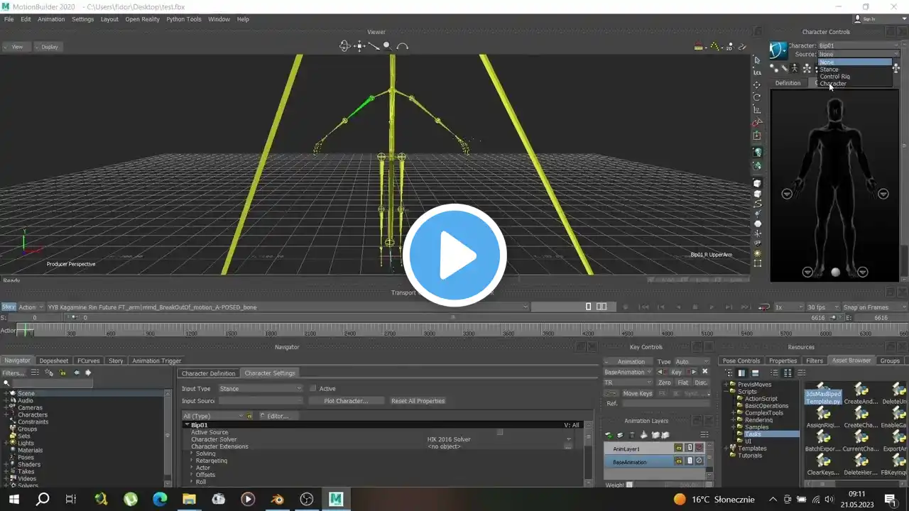This screenshot has height=511, width=909.
Task: Click the selection arrow tool icon
Action: (x=757, y=60)
